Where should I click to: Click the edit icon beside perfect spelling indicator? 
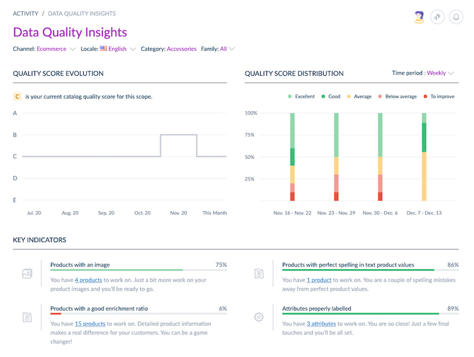pos(259,273)
